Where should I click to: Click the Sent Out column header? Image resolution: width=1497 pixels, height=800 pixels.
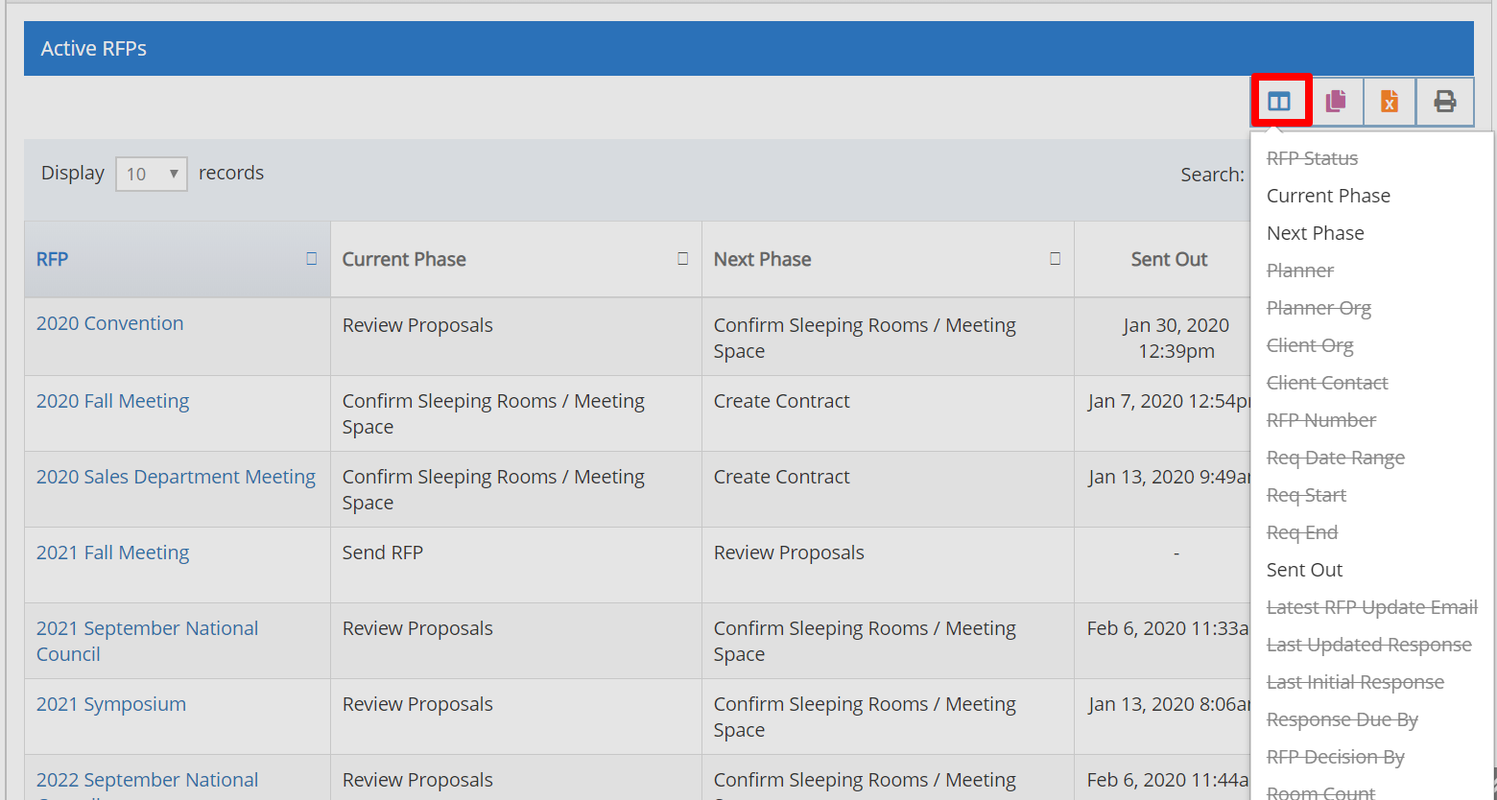click(x=1168, y=259)
